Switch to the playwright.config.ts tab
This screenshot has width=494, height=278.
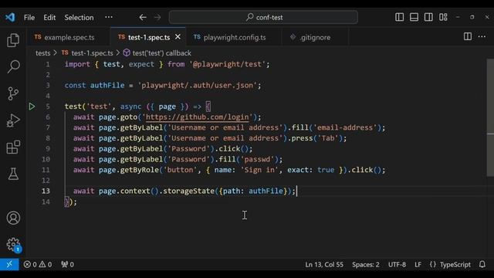coord(235,37)
